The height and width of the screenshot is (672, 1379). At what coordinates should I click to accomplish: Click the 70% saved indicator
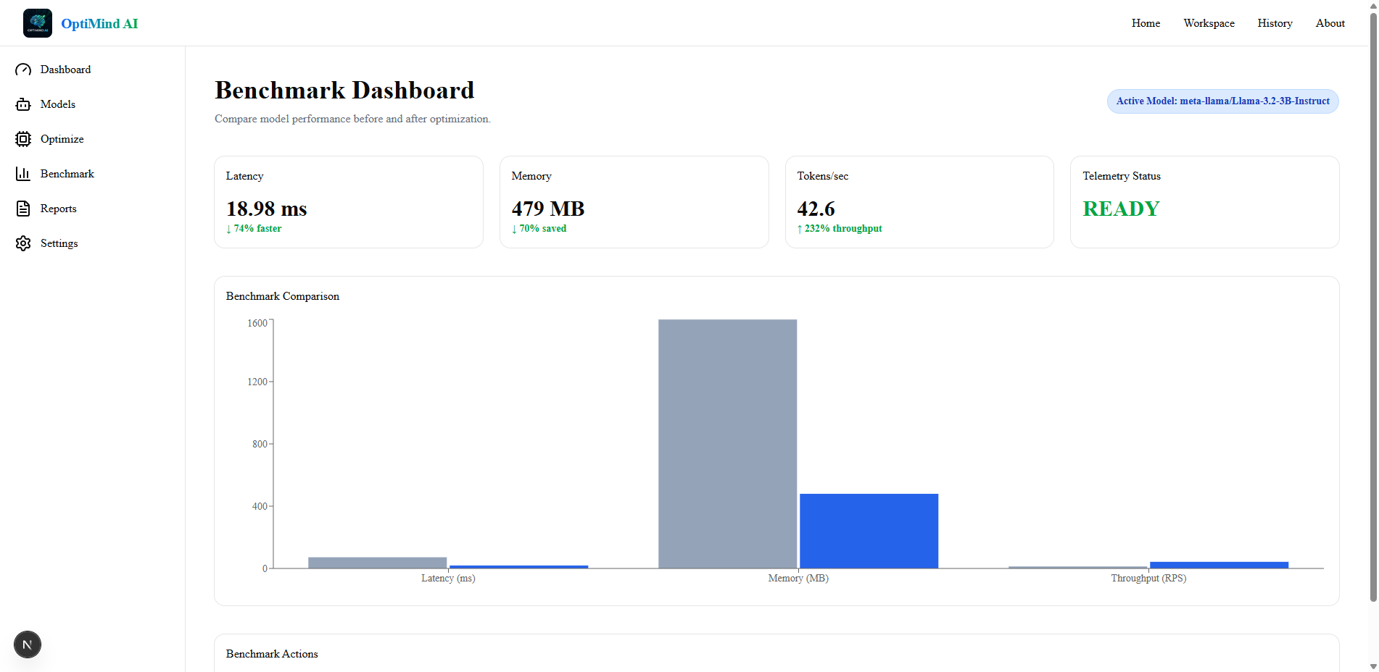(539, 229)
